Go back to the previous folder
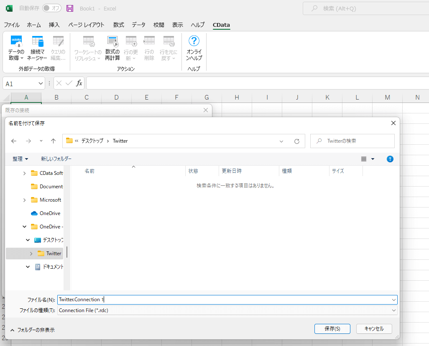The height and width of the screenshot is (346, 429). (14, 141)
